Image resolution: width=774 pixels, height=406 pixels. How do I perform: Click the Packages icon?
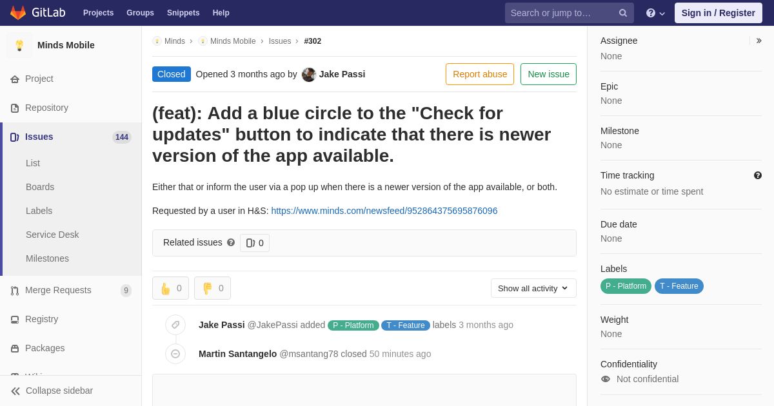15,349
